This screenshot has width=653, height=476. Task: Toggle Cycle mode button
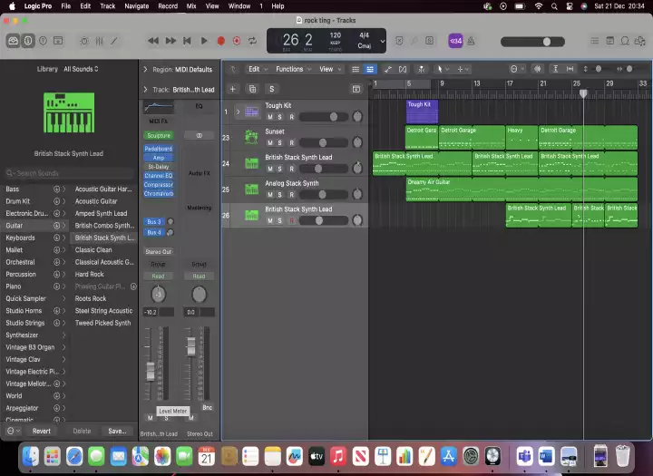tap(252, 41)
